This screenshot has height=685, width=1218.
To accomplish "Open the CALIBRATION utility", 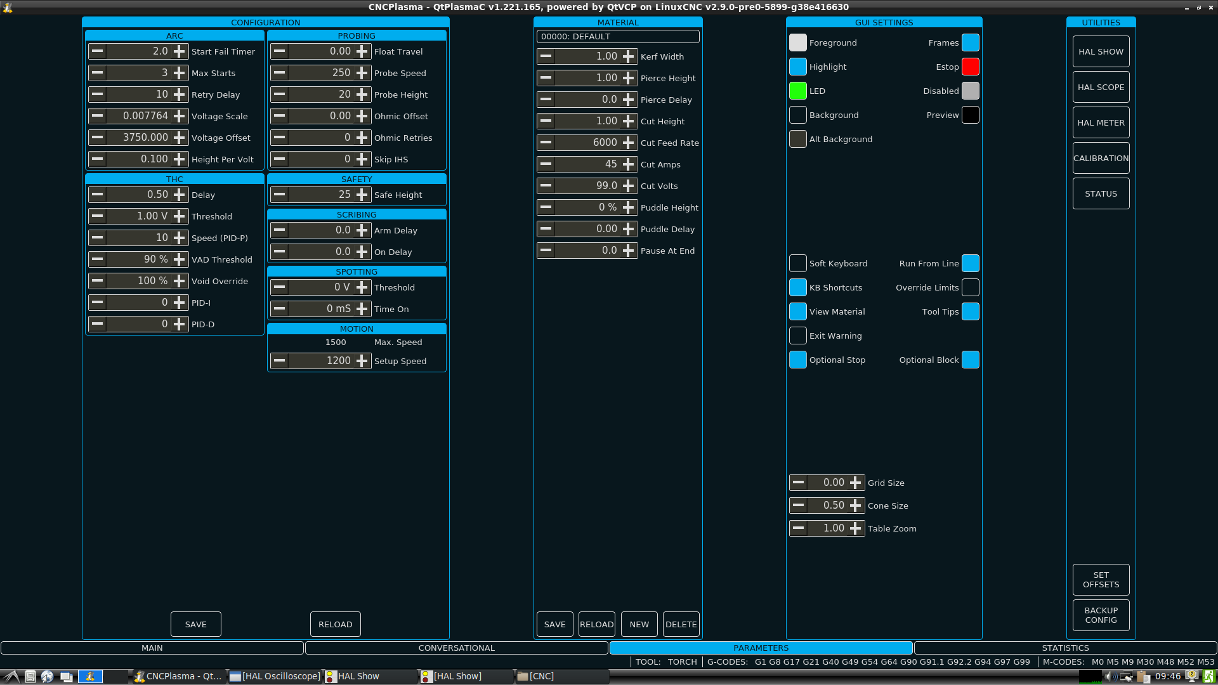I will [1101, 158].
